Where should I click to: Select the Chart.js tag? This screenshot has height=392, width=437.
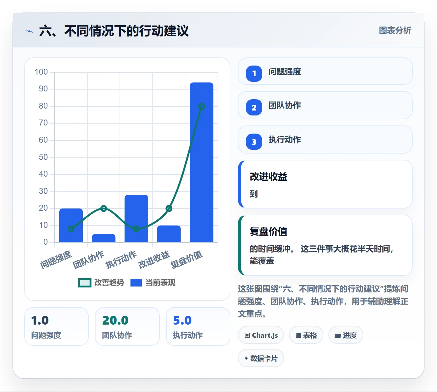261,335
